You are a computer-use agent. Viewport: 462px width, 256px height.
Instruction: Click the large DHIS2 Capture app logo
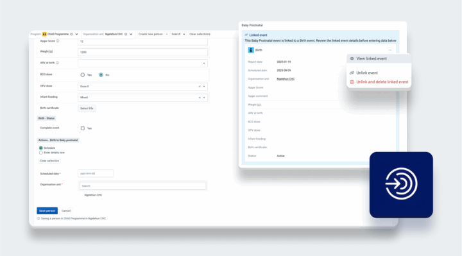click(401, 185)
